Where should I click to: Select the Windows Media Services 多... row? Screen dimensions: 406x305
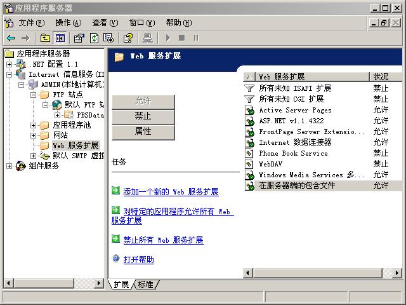point(323,175)
